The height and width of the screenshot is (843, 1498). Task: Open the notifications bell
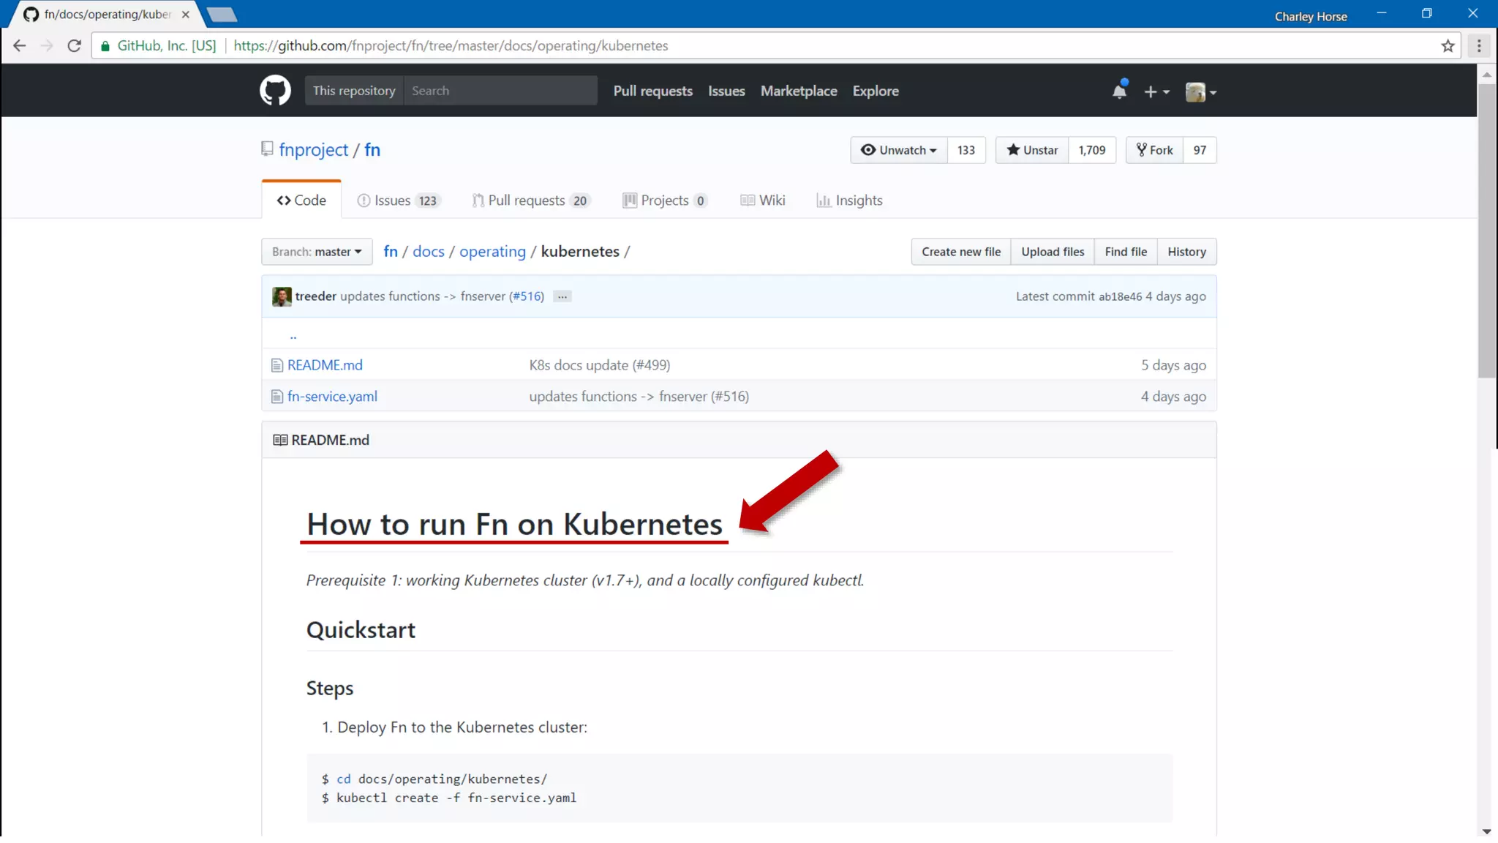[1119, 91]
